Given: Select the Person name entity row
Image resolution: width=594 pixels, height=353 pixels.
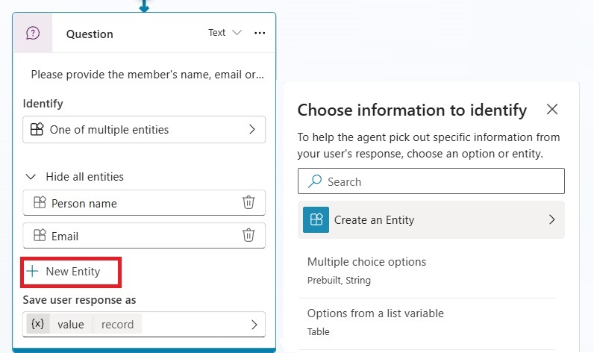Looking at the screenshot, I should point(144,203).
